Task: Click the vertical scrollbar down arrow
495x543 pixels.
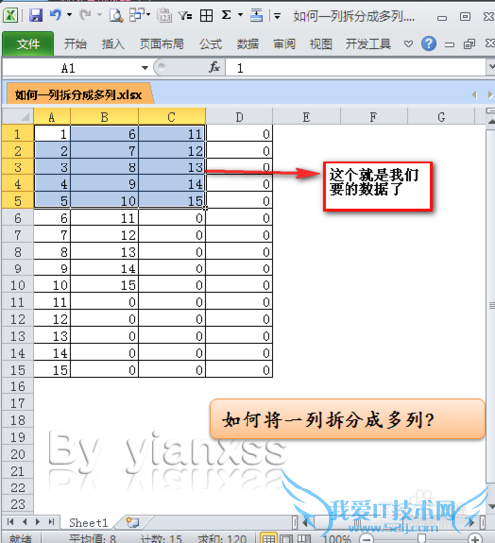Action: click(x=491, y=506)
